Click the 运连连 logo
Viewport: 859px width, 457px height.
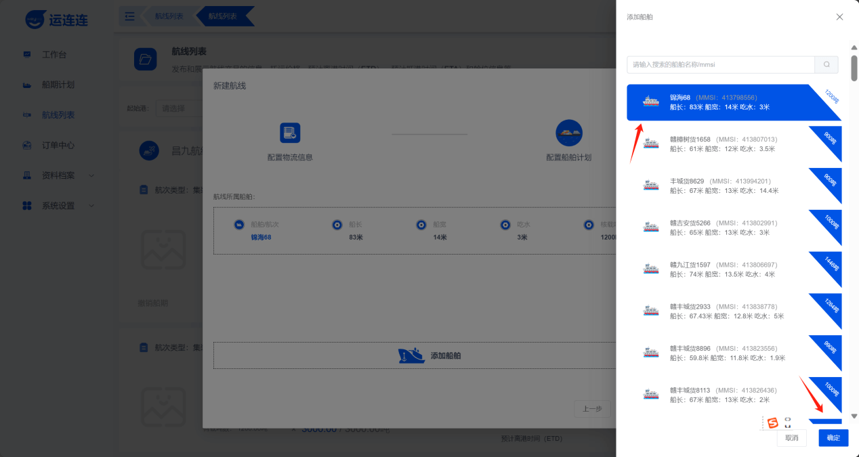click(57, 20)
